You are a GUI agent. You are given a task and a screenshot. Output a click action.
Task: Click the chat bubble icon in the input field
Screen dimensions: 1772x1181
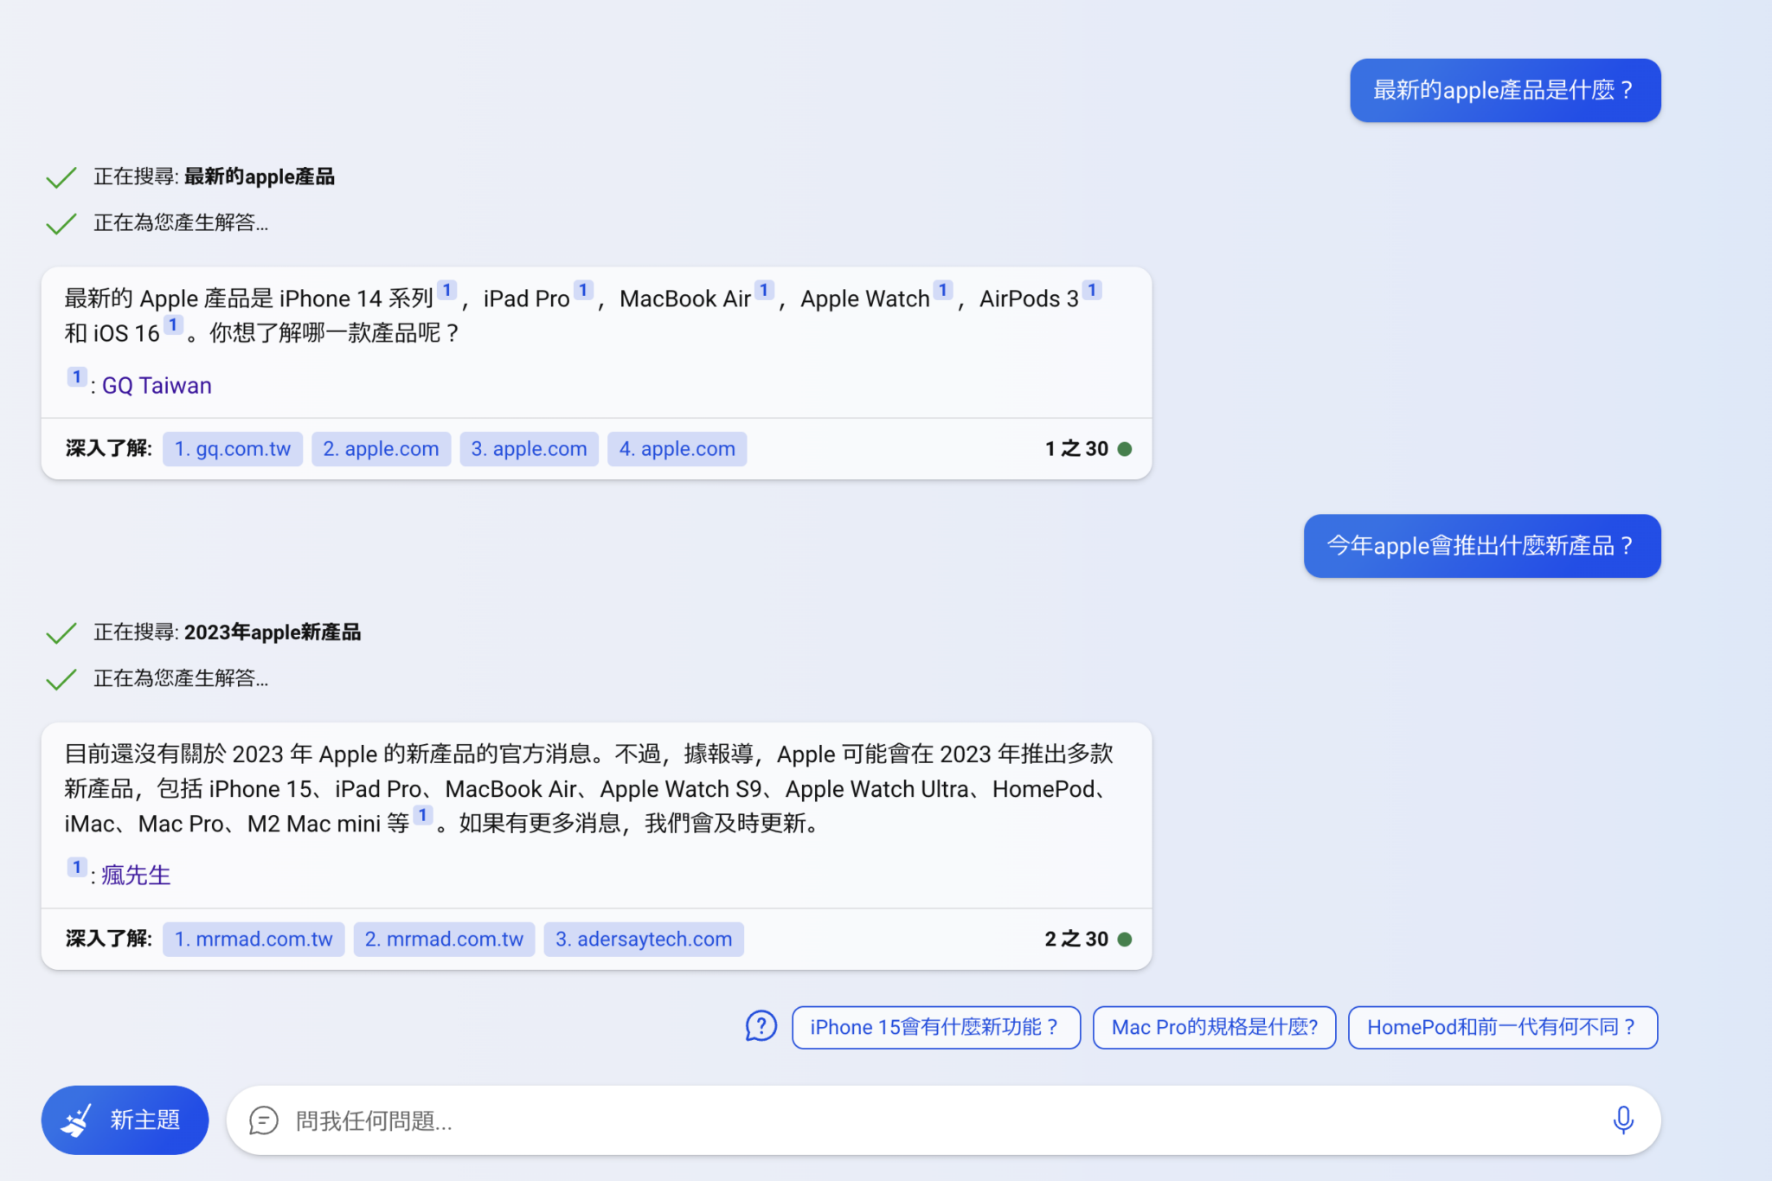(x=264, y=1120)
